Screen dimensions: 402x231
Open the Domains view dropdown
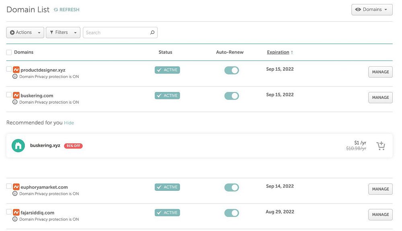click(x=372, y=10)
